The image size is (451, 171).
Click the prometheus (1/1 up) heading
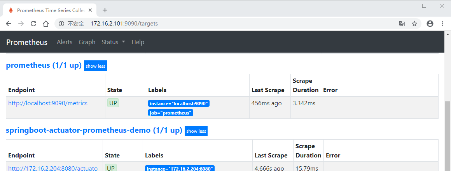point(44,65)
